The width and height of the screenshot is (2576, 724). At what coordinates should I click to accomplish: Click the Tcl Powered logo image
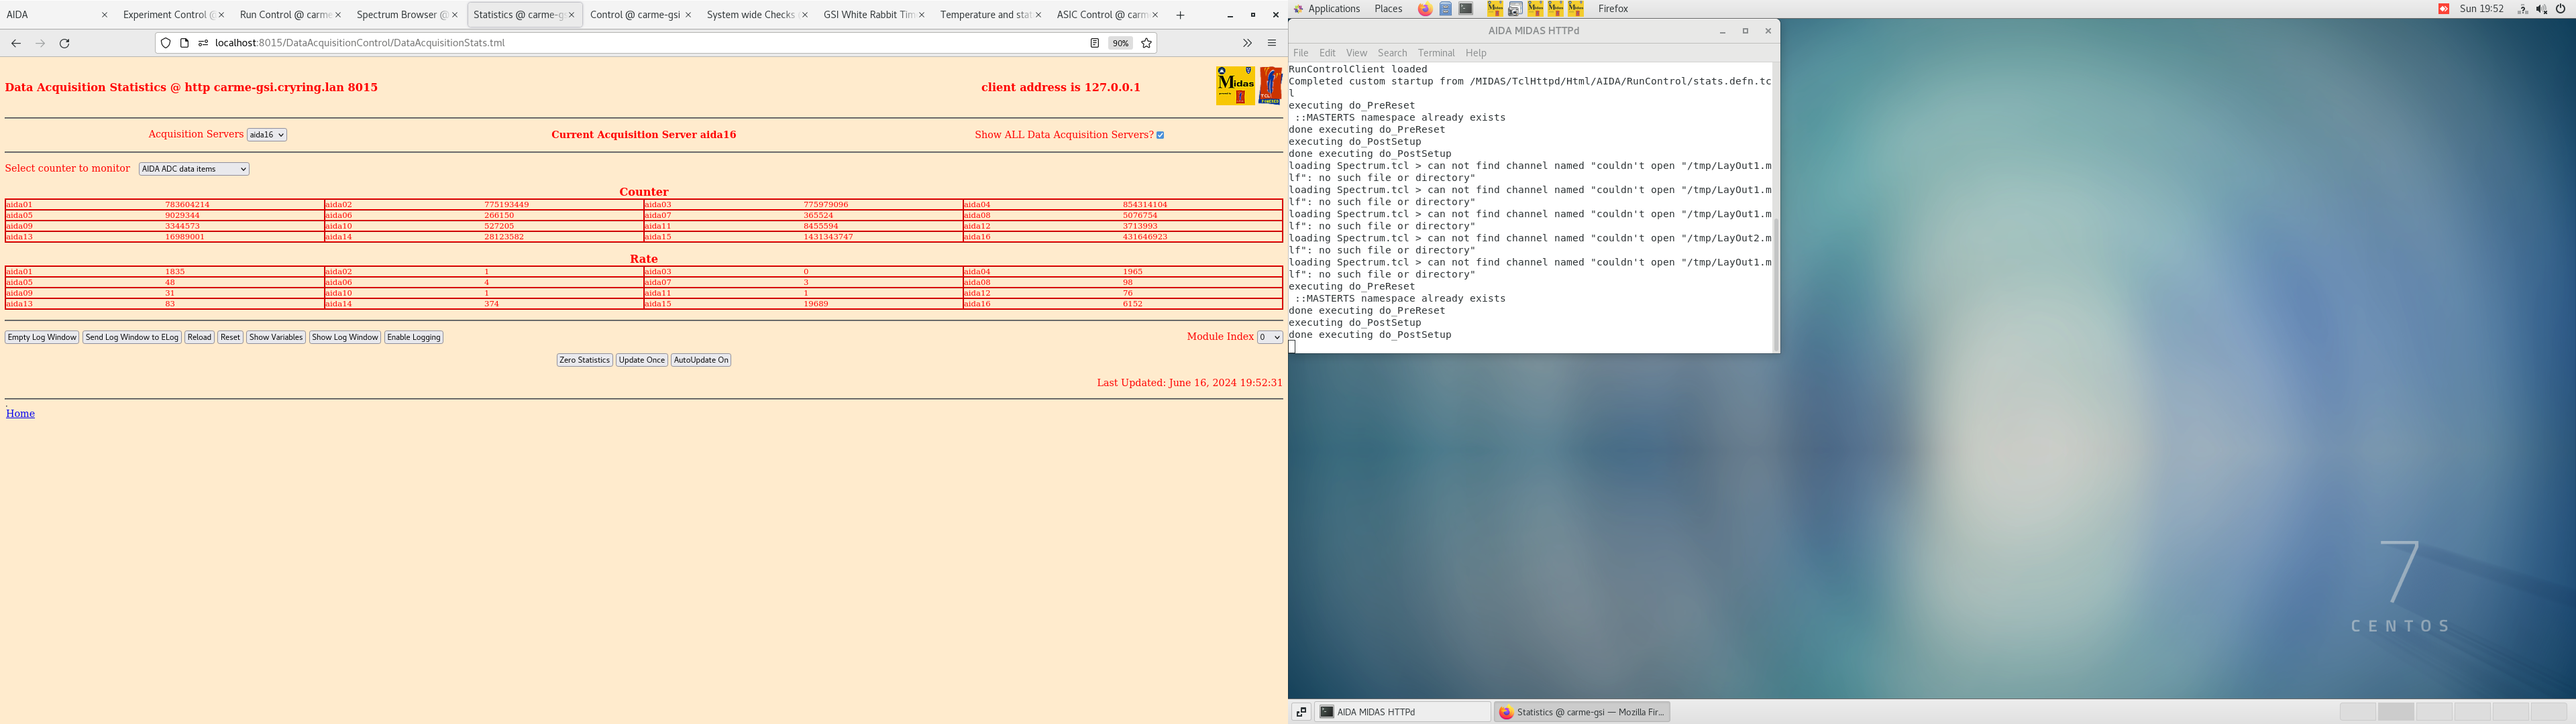1270,86
